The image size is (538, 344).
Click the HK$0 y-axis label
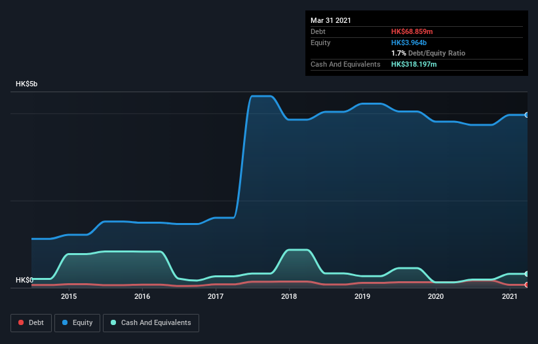click(x=24, y=280)
